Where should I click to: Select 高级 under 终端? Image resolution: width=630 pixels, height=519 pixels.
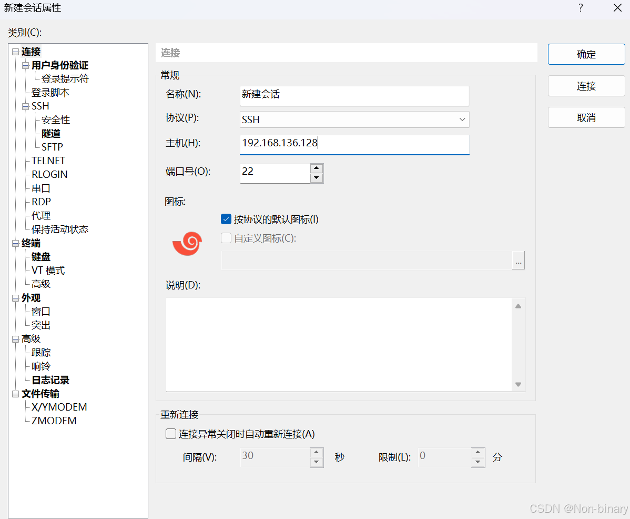coord(41,284)
